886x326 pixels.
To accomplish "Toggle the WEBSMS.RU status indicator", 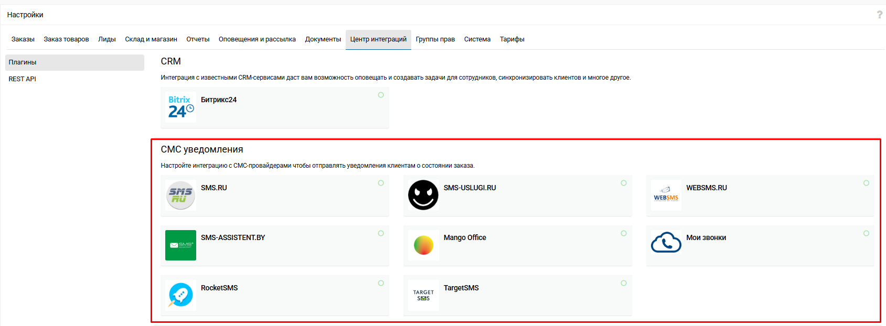I will [867, 183].
